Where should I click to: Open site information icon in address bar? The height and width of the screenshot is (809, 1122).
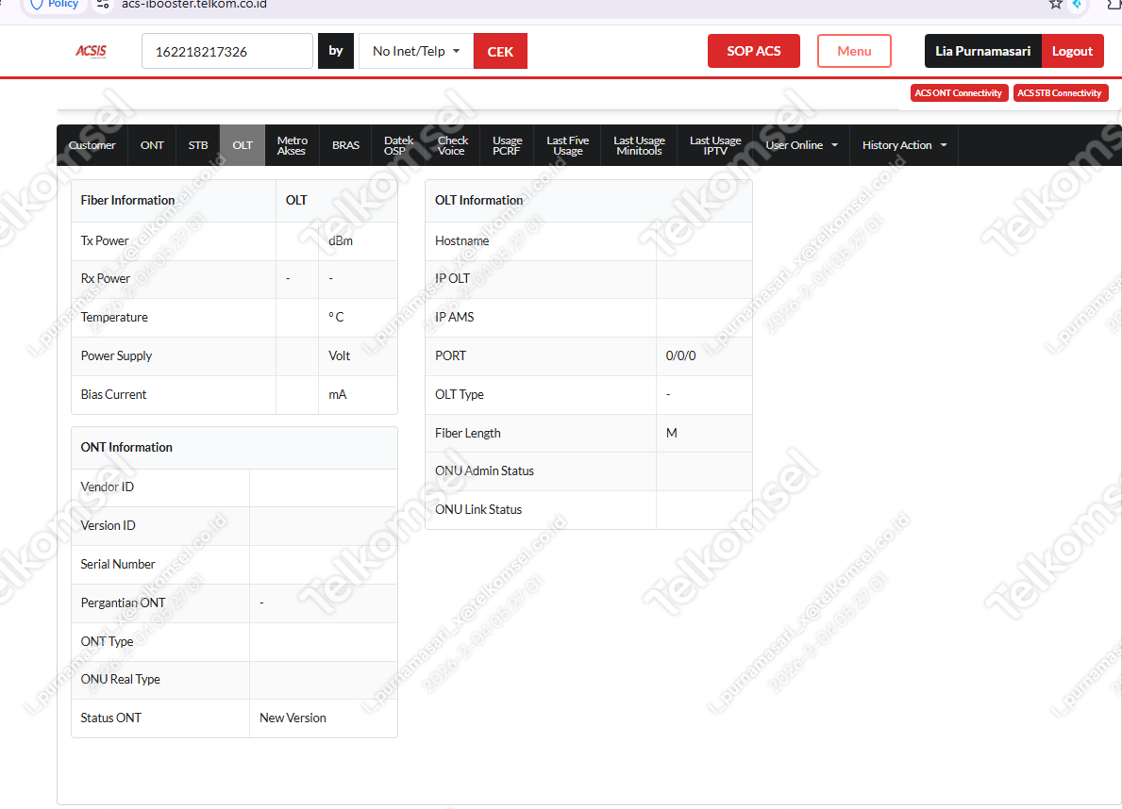(103, 5)
